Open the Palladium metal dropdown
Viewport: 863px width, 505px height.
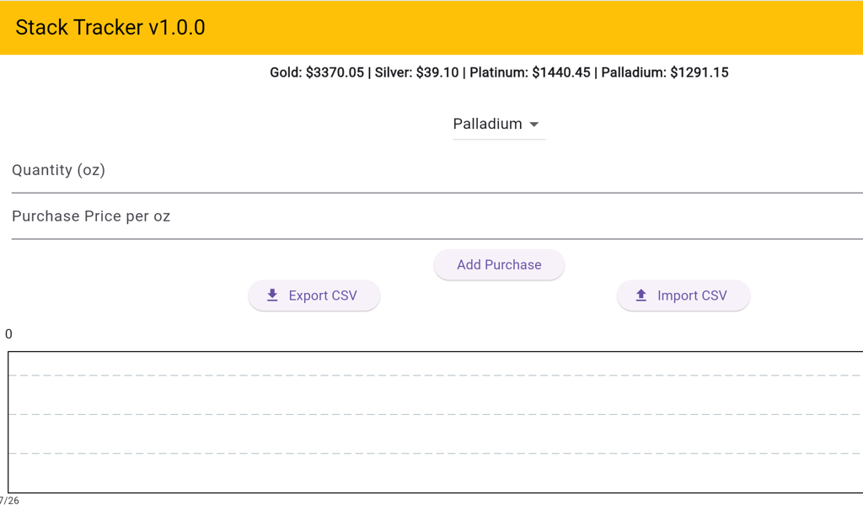point(499,125)
